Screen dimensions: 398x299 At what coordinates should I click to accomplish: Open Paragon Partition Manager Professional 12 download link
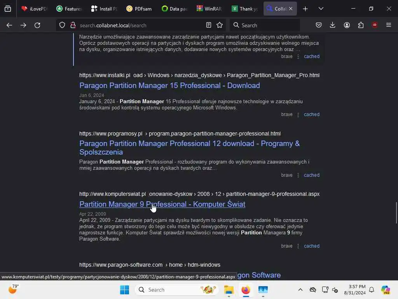[x=189, y=148]
